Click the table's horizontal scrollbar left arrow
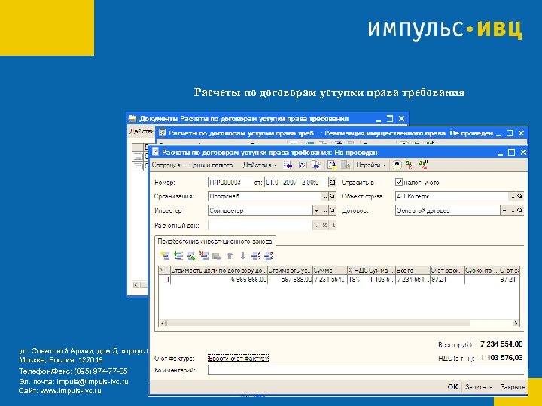Image resolution: width=542 pixels, height=406 pixels. tap(162, 323)
